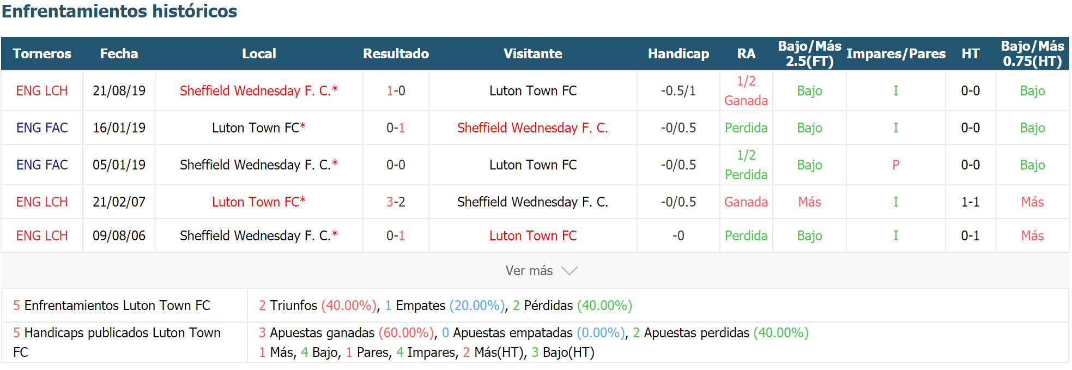
Task: Open Sheffield Wednesday F. C. link dated 21/08/19
Action: click(x=259, y=91)
